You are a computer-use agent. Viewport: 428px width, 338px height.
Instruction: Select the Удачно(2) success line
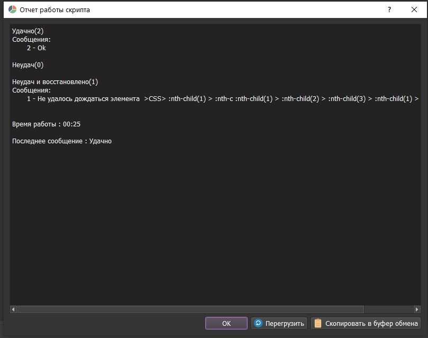coord(26,31)
